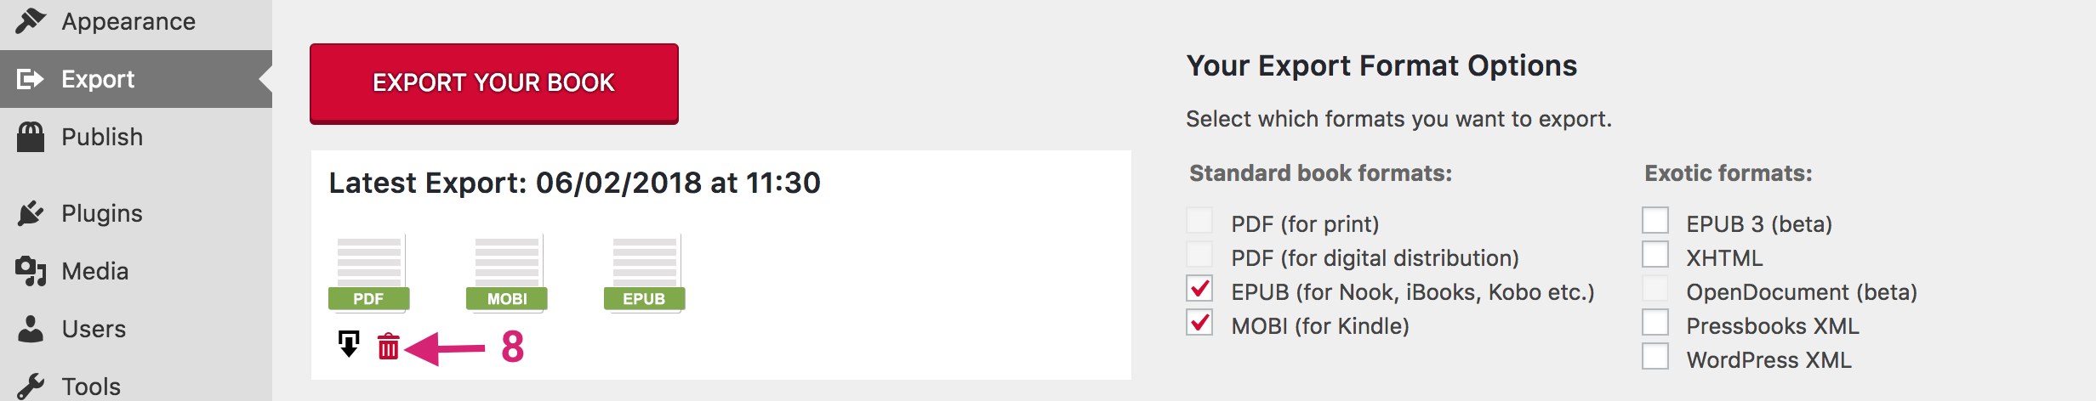
Task: Open the PDF export file icon
Action: tap(369, 273)
